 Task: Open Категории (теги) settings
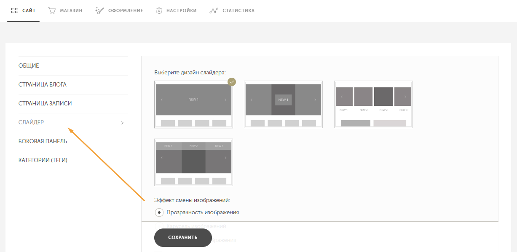pyautogui.click(x=73, y=160)
